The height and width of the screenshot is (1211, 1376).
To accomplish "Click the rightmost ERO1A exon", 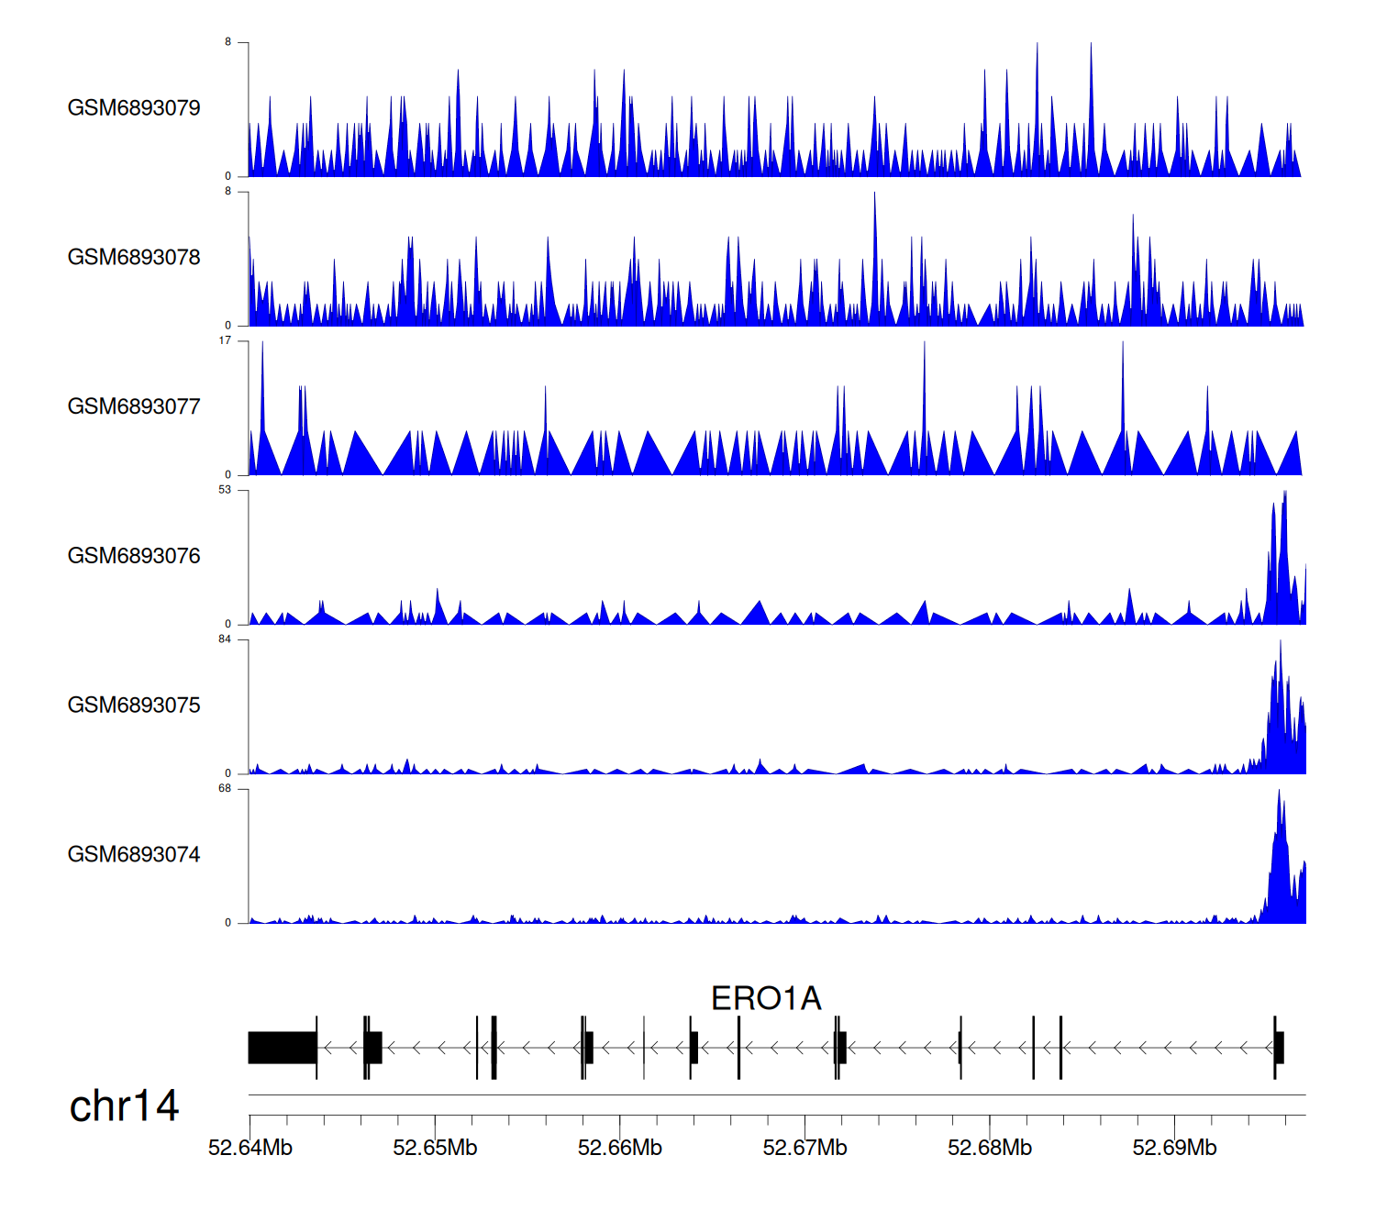I will point(1279,1048).
